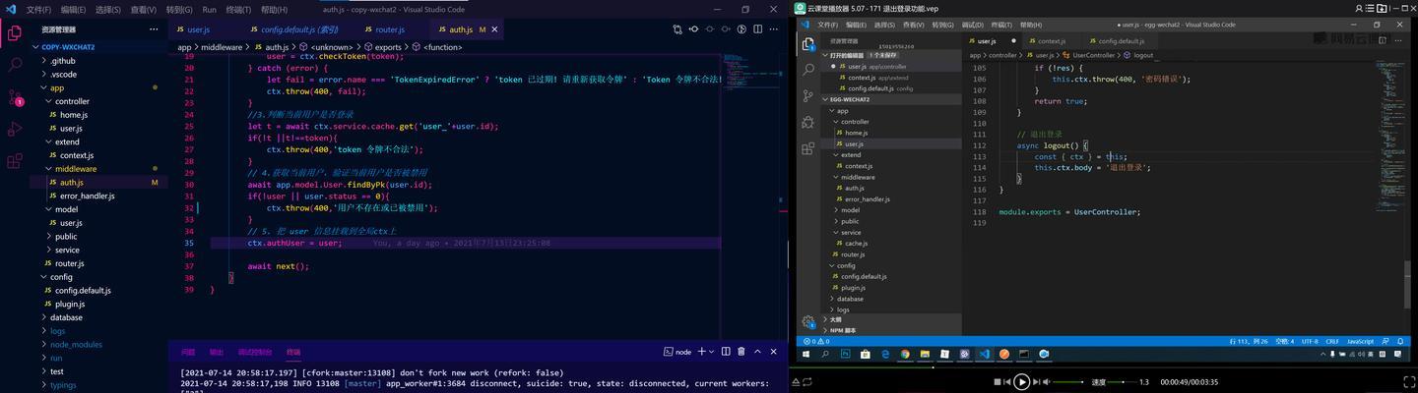This screenshot has width=1418, height=393.
Task: Toggle loop playback icon in video player
Action: pos(807,381)
